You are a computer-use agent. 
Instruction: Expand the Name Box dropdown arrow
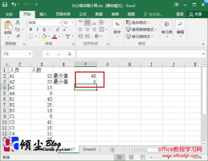click(x=30, y=54)
